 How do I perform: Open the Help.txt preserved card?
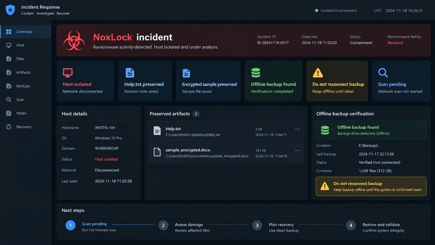145,81
